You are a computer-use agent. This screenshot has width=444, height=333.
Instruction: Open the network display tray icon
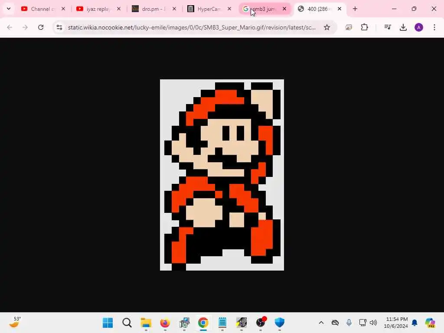tap(363, 323)
